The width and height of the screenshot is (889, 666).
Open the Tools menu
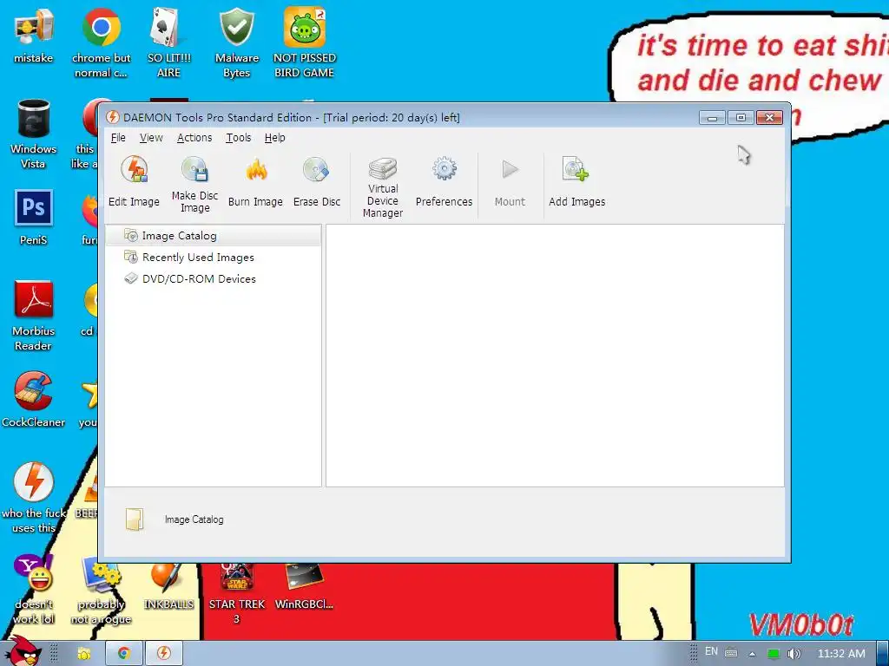click(239, 138)
